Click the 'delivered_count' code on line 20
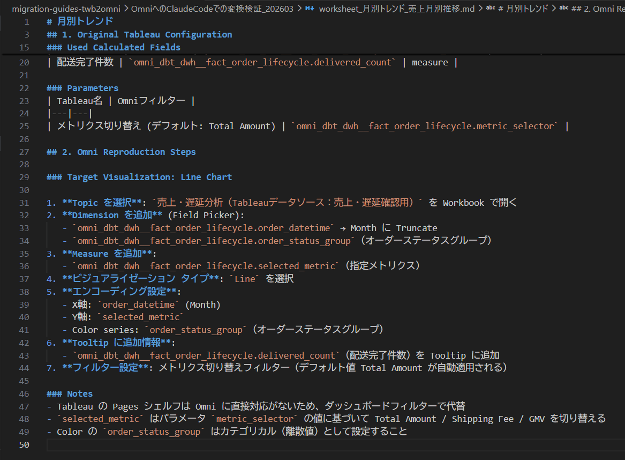Viewport: 625px width, 460px height. click(261, 62)
